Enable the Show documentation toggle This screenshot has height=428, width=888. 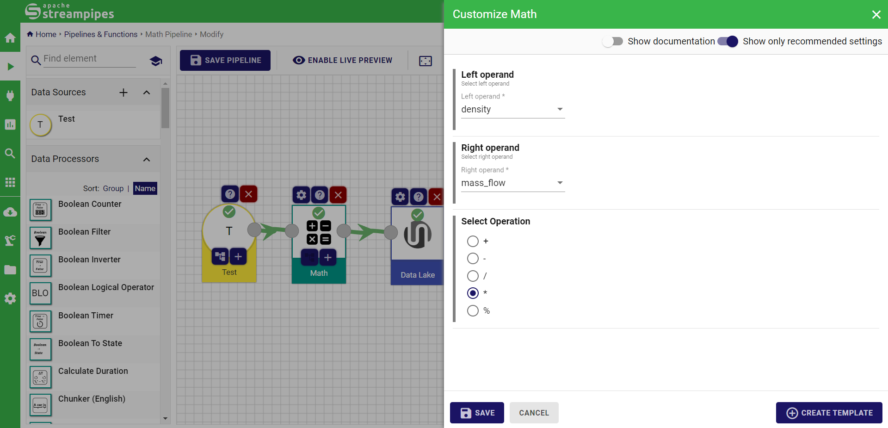tap(612, 41)
